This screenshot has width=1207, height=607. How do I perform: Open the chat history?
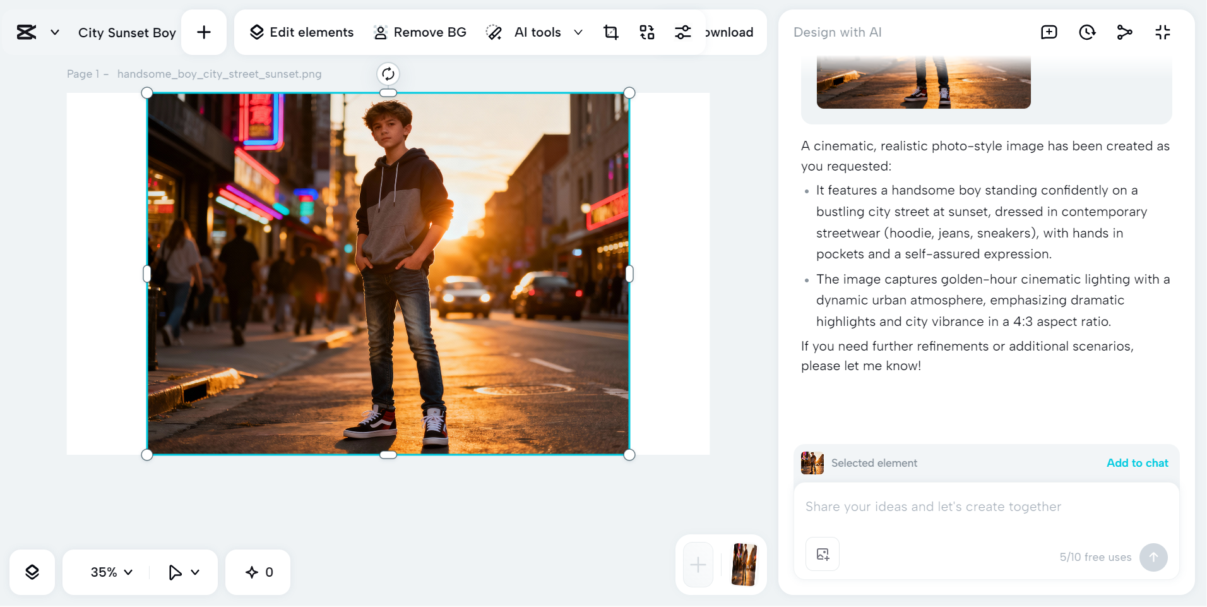[1087, 32]
